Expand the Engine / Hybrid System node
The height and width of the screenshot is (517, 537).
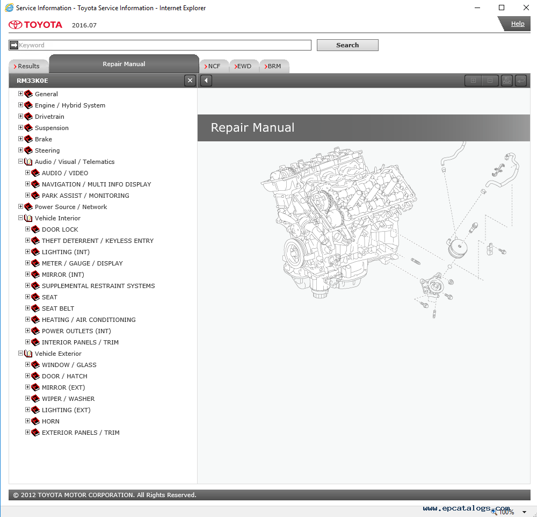coord(20,105)
